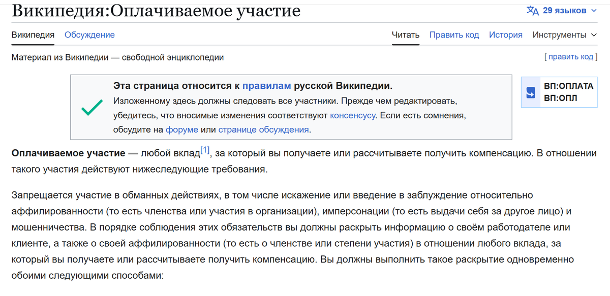
Task: Go to the форуме link
Action: point(182,129)
